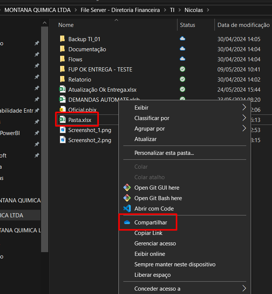The width and height of the screenshot is (272, 294).
Task: Click the VS Code icon beside Abrir com Code
Action: tap(127, 209)
